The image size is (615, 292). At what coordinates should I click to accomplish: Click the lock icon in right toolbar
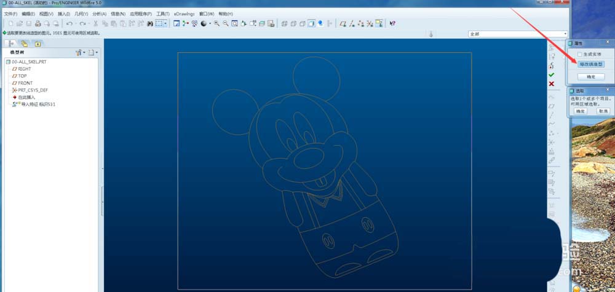(552, 66)
